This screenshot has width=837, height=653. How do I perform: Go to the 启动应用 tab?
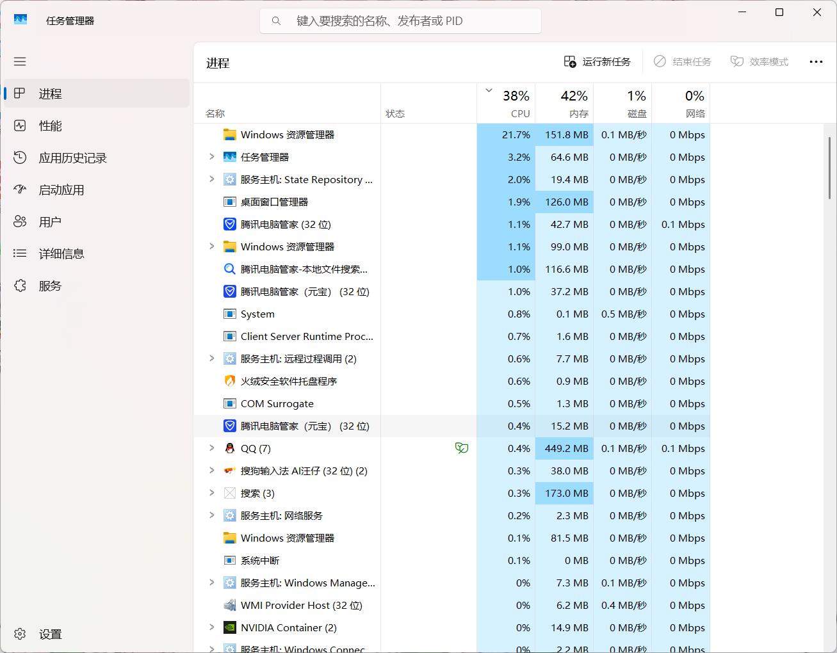[x=97, y=189]
